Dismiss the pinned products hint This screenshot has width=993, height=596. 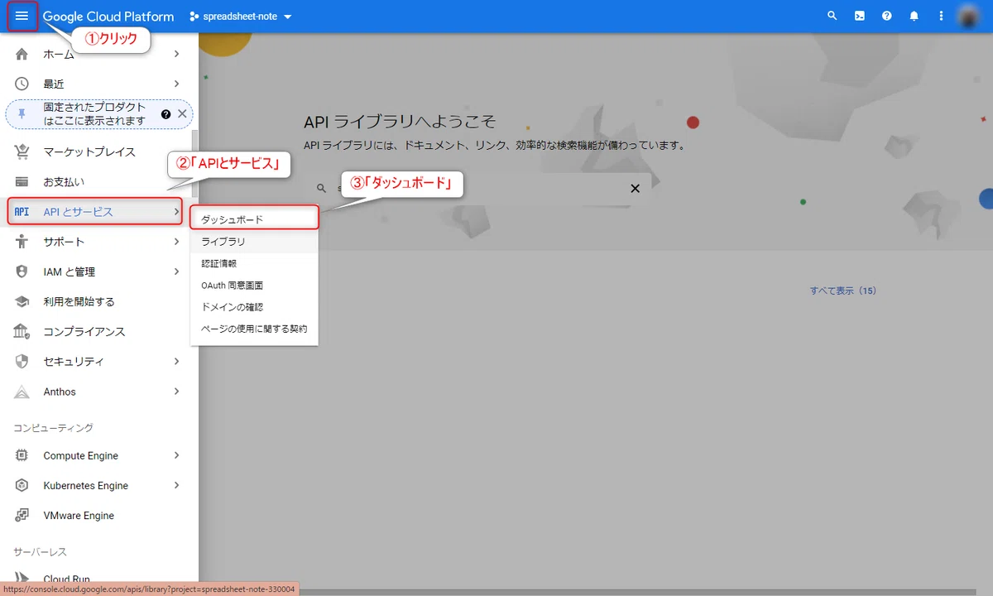coord(182,113)
